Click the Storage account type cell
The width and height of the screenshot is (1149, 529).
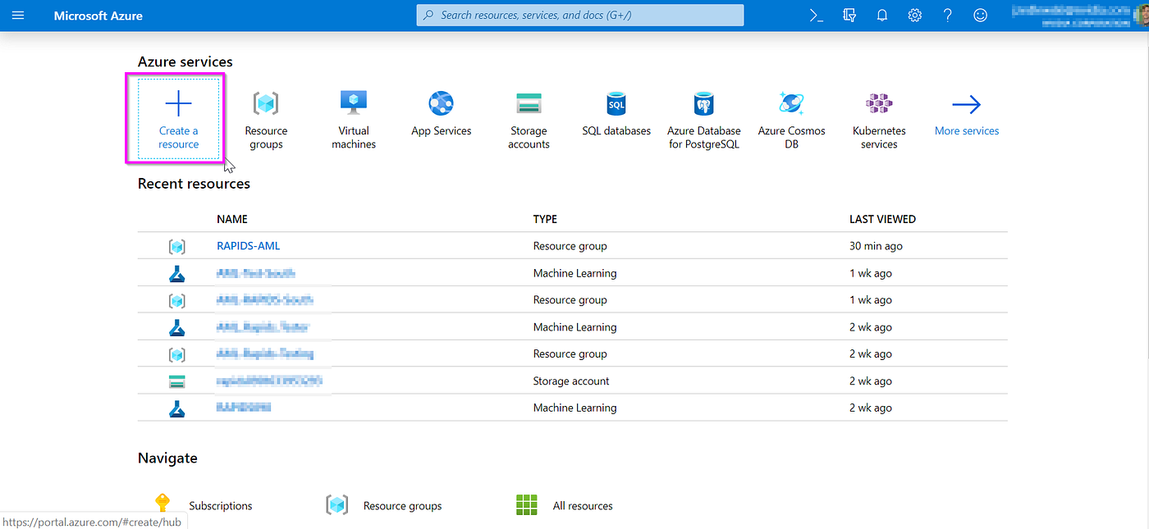click(571, 381)
